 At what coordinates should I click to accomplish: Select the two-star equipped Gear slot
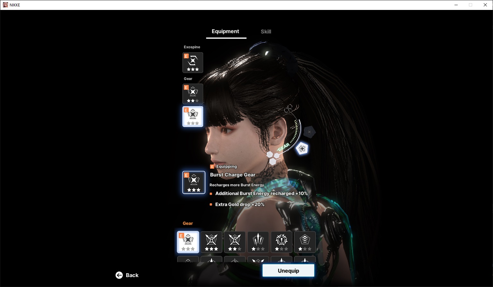[x=193, y=94]
